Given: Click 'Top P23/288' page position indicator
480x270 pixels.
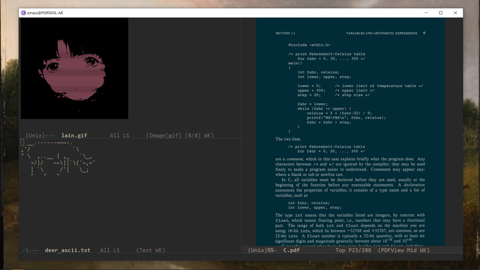Looking at the screenshot, I should 353,250.
